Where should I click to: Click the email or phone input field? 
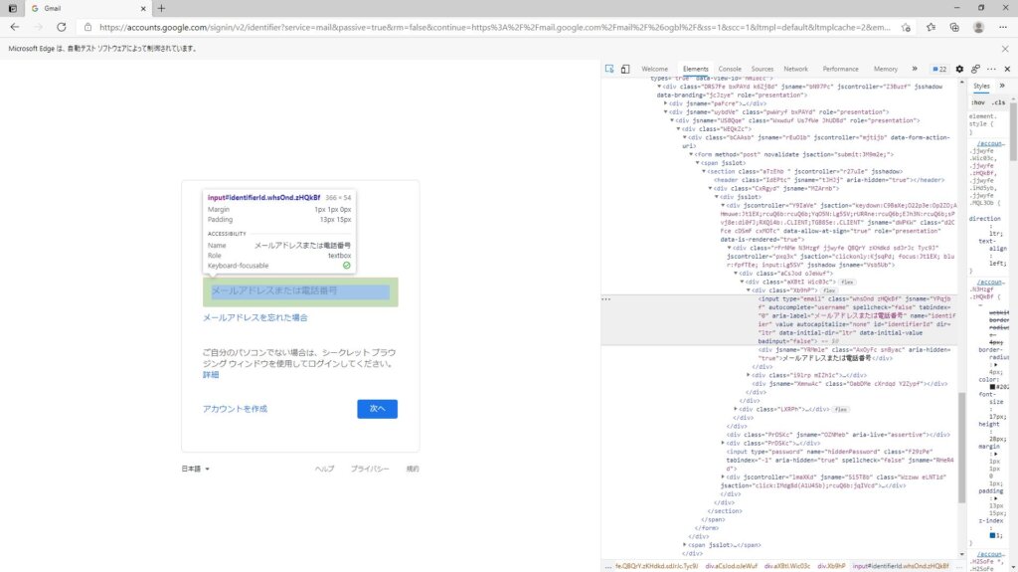(299, 291)
